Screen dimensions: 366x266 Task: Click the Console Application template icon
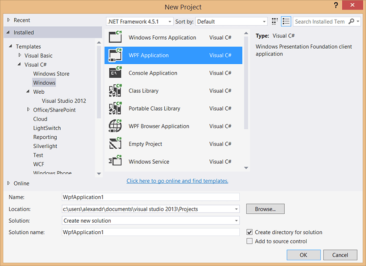click(115, 73)
